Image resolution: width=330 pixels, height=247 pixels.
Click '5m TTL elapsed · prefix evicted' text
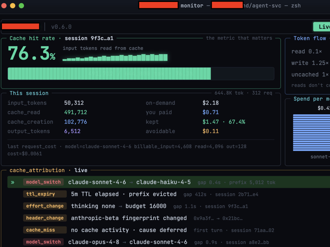124,194
